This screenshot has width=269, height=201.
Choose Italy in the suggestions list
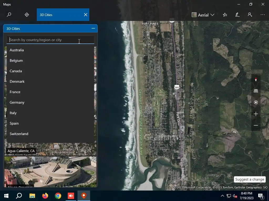tap(50, 113)
